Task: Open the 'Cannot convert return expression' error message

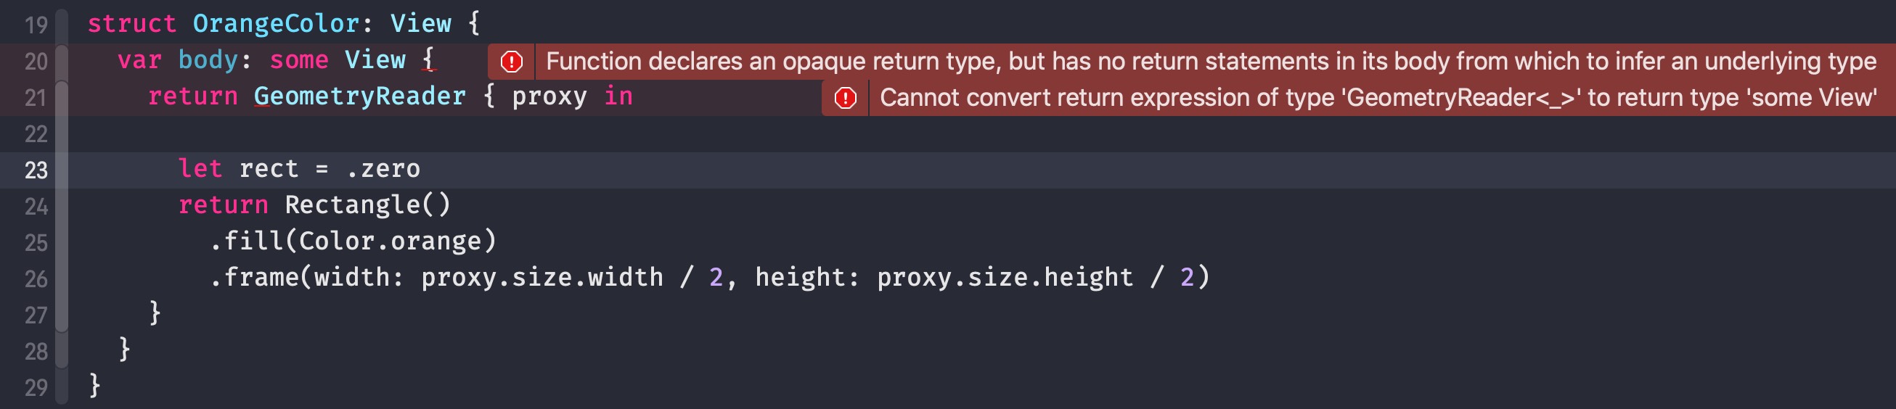Action: tap(1378, 98)
